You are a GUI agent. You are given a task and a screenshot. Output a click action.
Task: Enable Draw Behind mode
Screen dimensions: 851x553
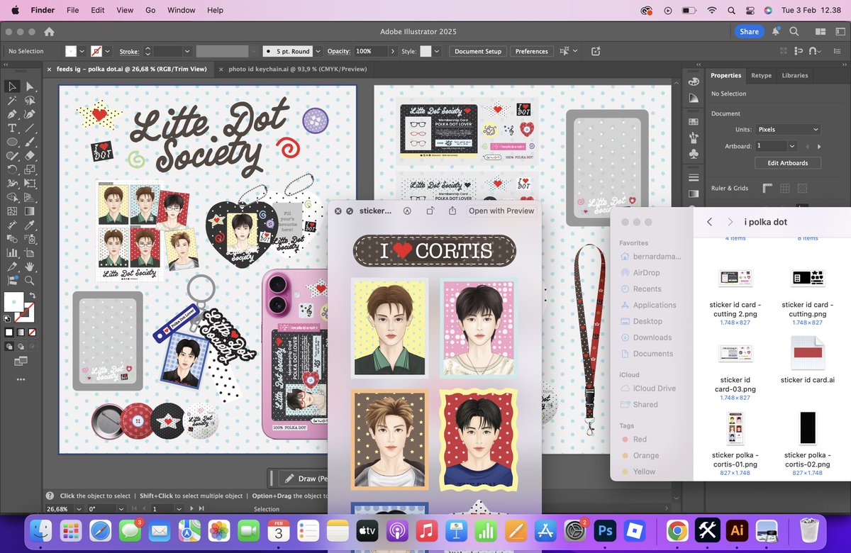21,346
